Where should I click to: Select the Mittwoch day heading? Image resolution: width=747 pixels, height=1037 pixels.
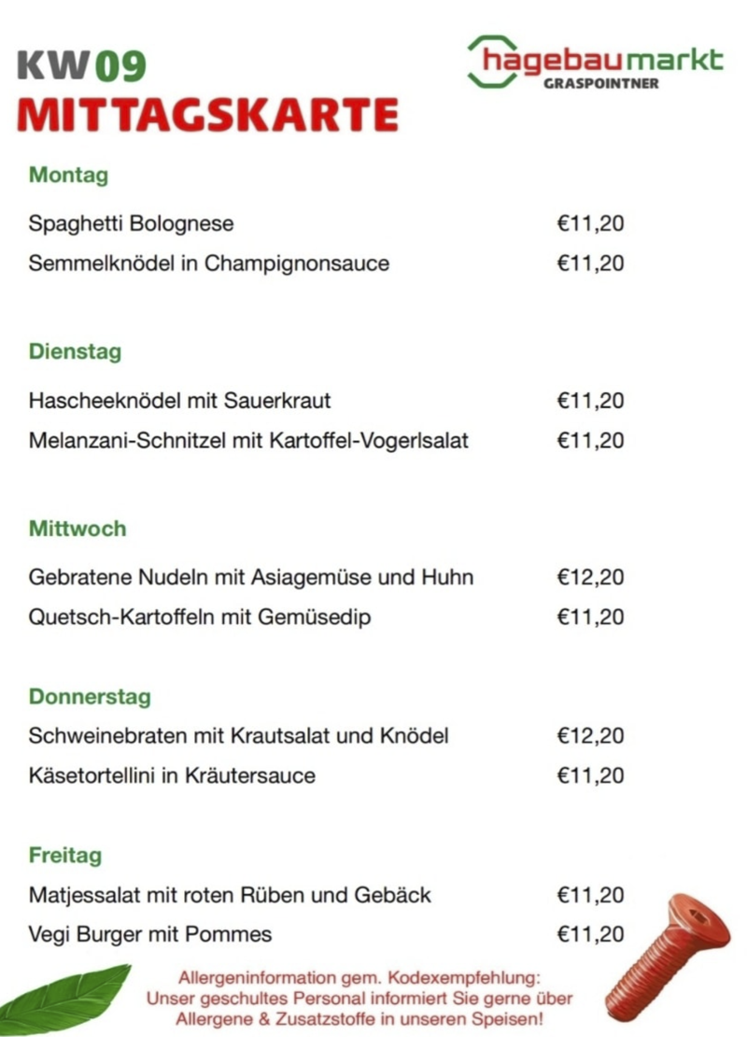pos(78,529)
